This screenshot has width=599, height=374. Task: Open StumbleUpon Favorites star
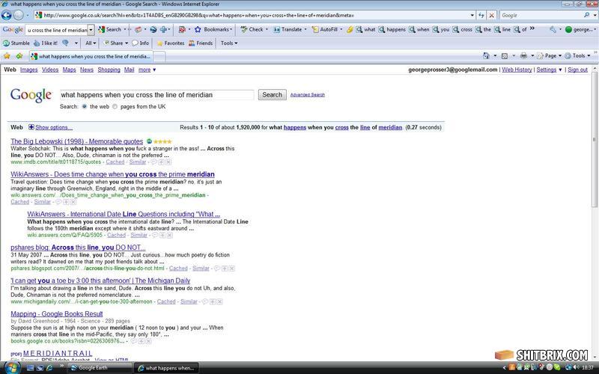171,43
